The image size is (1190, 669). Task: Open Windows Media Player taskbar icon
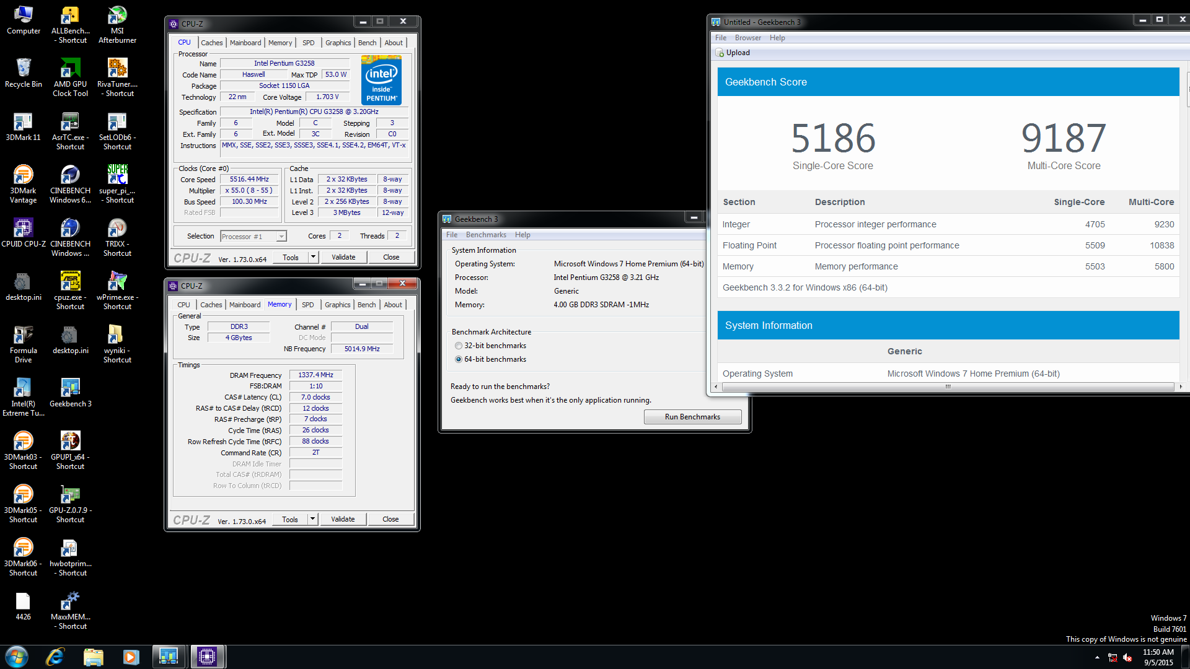(x=131, y=657)
